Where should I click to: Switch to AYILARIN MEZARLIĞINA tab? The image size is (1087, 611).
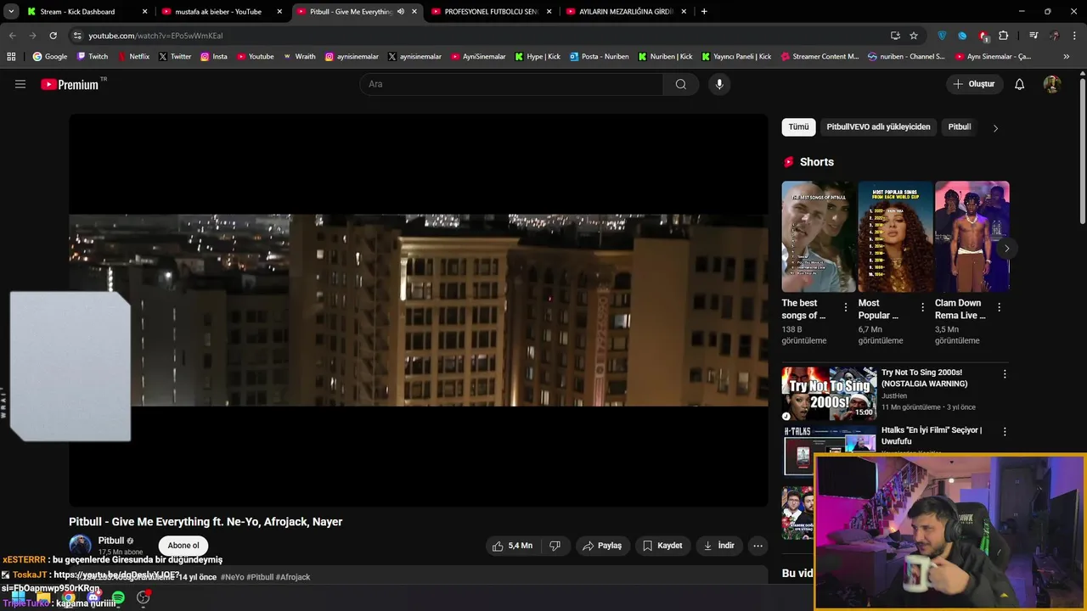pos(627,12)
